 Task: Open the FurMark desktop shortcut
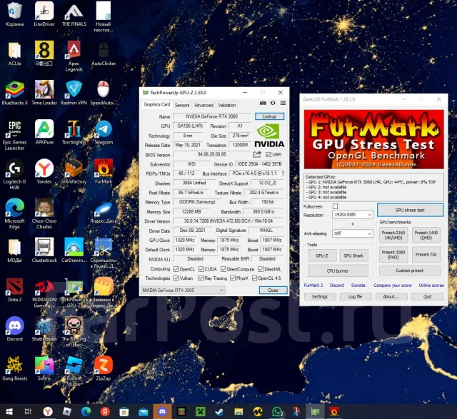104,171
